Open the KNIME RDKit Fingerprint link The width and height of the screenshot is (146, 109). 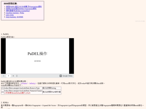coord(21,9)
